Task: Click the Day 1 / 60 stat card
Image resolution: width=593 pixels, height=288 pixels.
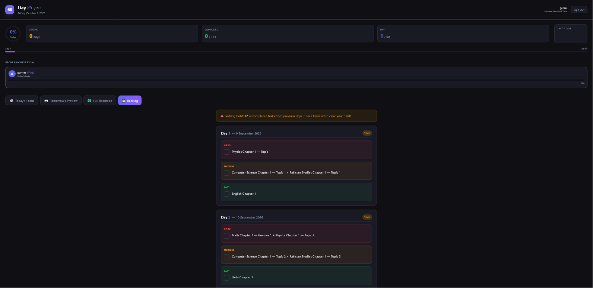Action: 463,34
